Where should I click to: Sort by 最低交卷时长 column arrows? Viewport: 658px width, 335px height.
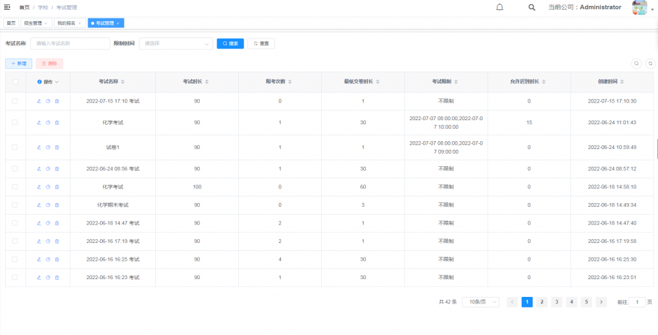[x=378, y=82]
